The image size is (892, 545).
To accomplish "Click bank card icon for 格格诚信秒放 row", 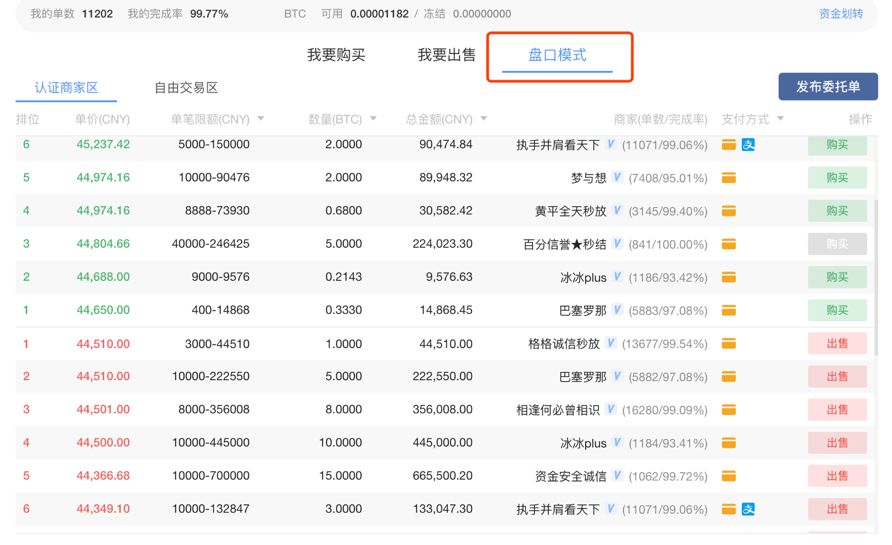I will click(728, 344).
